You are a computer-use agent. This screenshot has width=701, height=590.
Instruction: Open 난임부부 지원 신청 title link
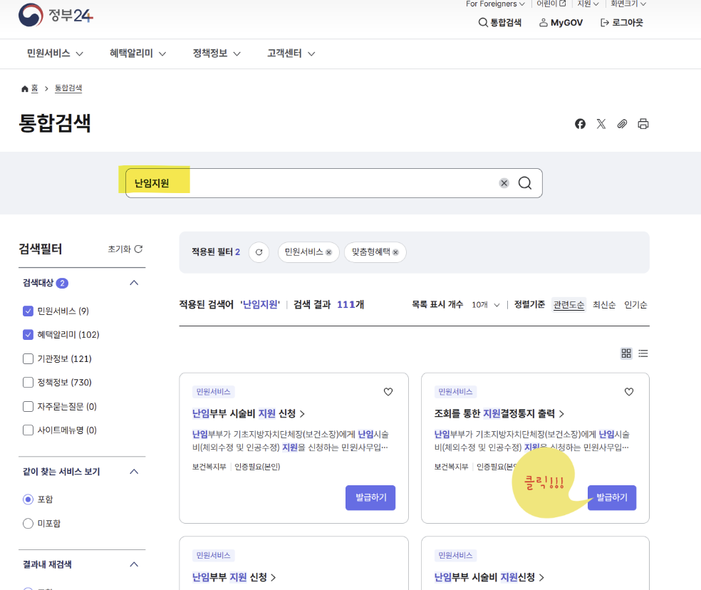[234, 577]
